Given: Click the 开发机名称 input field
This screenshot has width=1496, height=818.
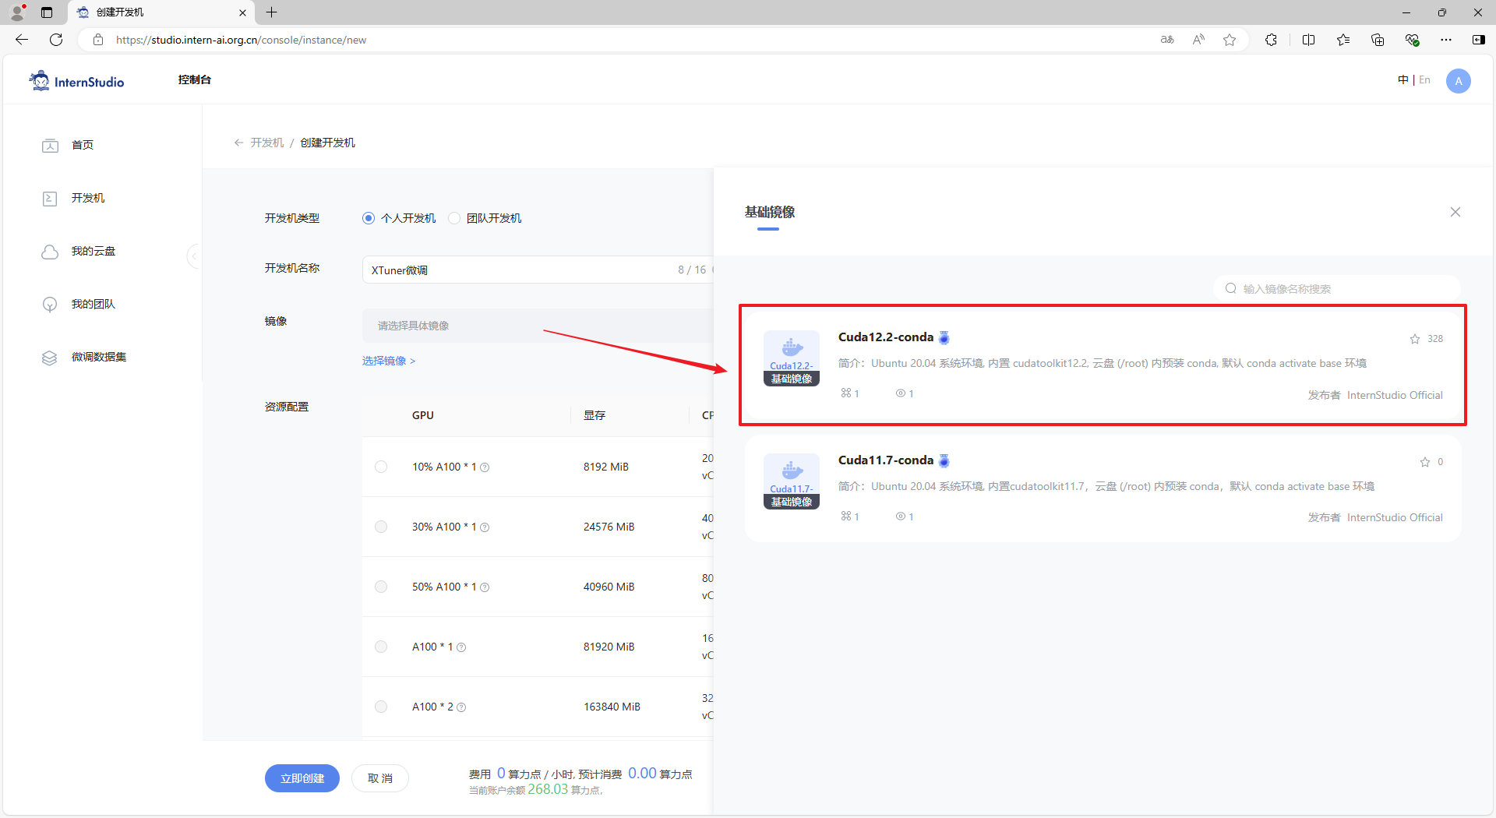Looking at the screenshot, I should [x=538, y=270].
